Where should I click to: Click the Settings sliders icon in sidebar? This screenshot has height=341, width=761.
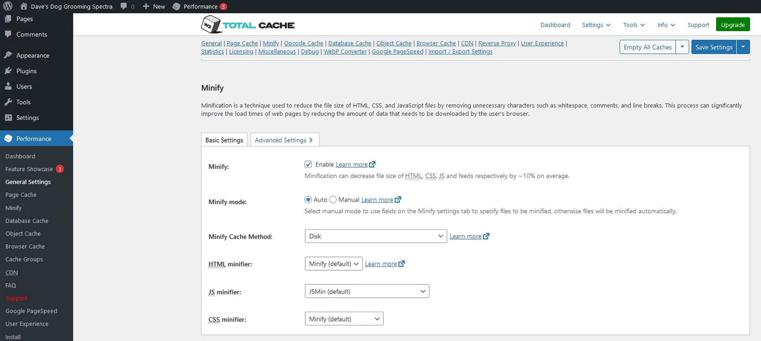[x=8, y=118]
